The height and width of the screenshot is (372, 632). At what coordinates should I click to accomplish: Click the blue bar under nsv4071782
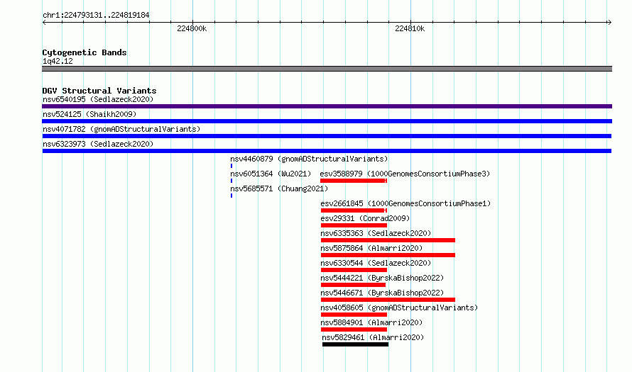[327, 136]
